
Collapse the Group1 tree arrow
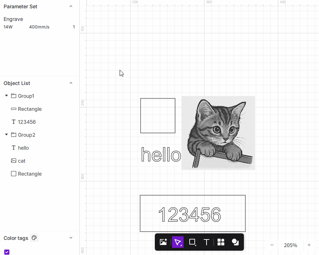(x=6, y=96)
